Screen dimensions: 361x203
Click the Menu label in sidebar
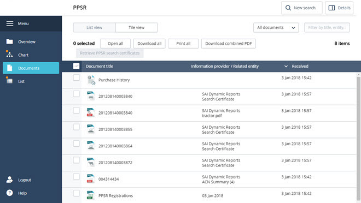pyautogui.click(x=24, y=23)
